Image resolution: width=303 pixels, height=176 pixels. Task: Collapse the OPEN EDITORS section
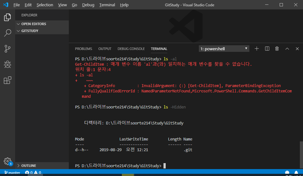(42, 24)
